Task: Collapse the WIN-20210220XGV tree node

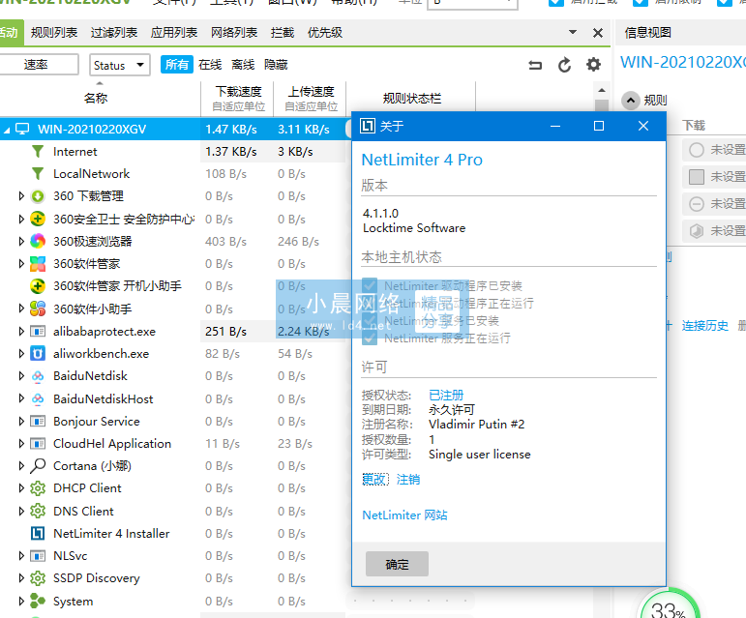Action: [x=7, y=130]
